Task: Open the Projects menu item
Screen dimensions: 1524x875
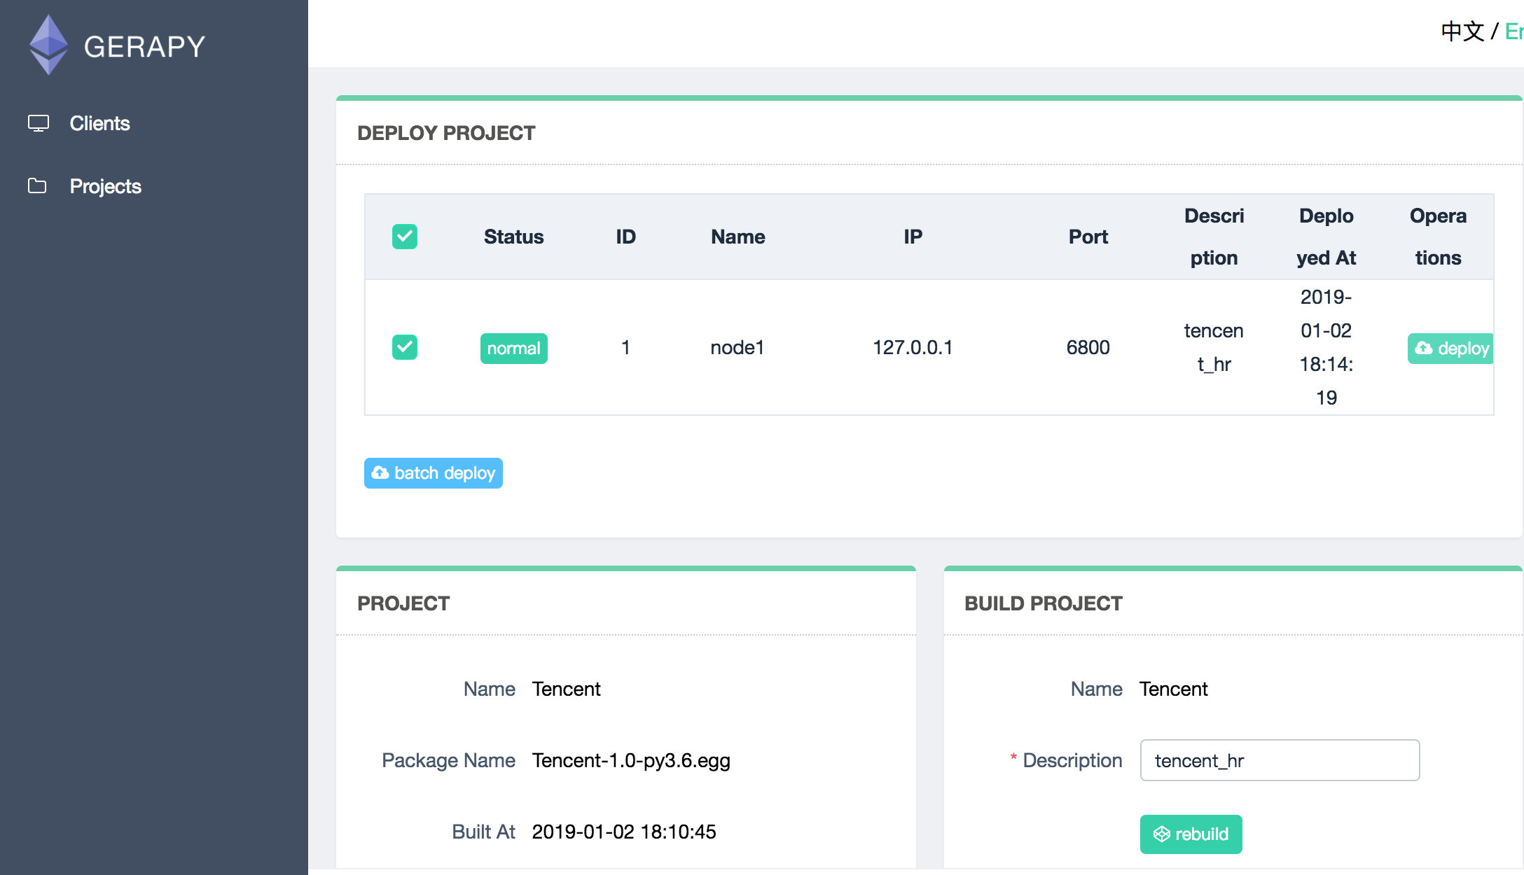Action: click(105, 186)
